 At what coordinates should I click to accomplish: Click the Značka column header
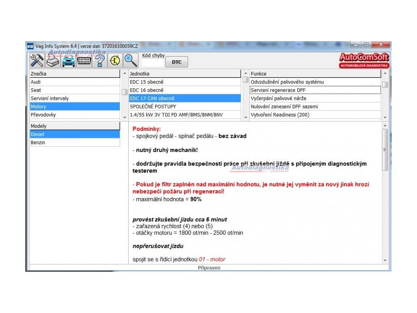[75, 74]
